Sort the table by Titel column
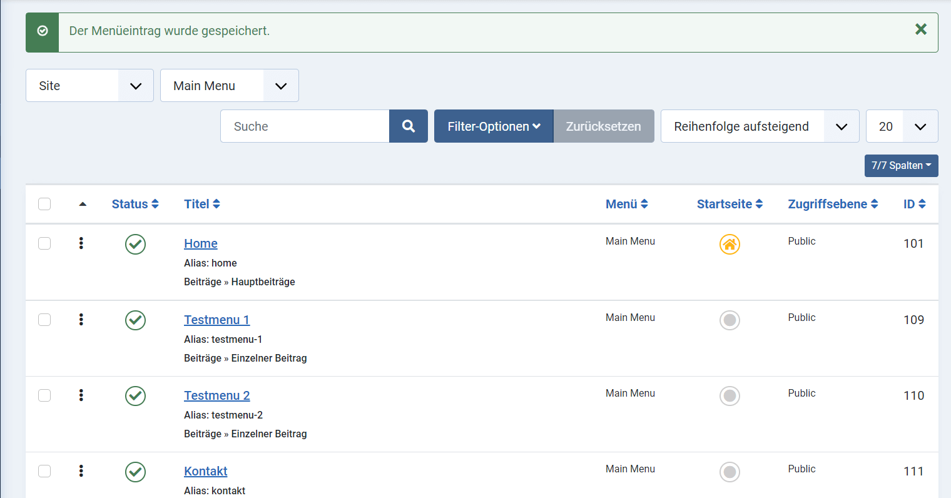This screenshot has height=498, width=951. pos(202,204)
